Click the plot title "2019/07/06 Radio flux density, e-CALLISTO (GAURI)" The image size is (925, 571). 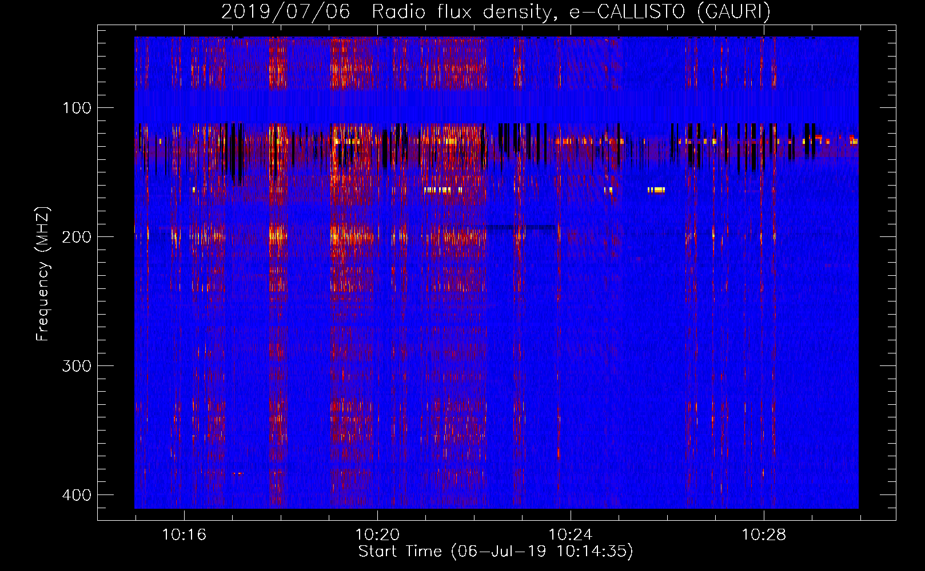pyautogui.click(x=496, y=11)
